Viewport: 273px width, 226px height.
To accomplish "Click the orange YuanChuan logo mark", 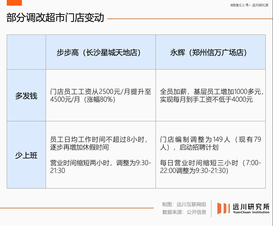I will pyautogui.click(x=223, y=208).
